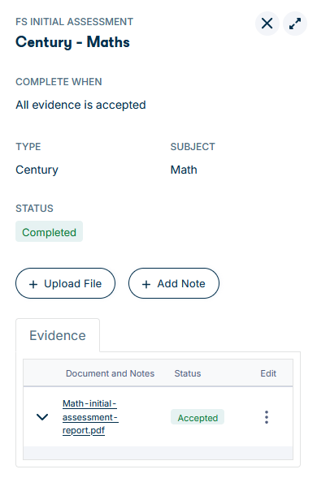This screenshot has height=478, width=317.
Task: Click the Math value under SUBJECT
Action: (184, 170)
